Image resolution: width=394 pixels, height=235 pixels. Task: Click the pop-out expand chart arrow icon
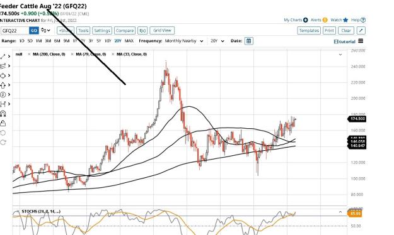[x=361, y=31]
